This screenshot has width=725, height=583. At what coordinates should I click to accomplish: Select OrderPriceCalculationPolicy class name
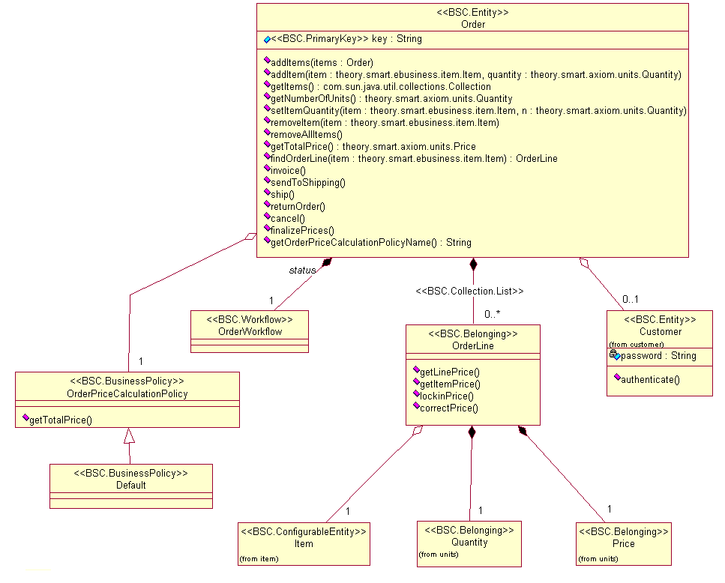[x=127, y=394]
